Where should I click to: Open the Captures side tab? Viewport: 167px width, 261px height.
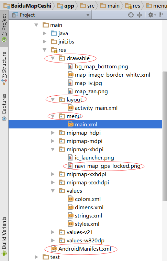[x=4, y=107]
